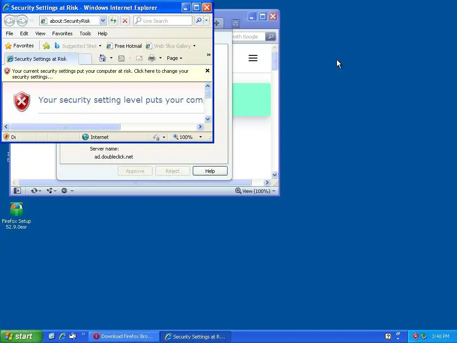
Task: Click the Free Hotmail favorites link
Action: [x=124, y=46]
